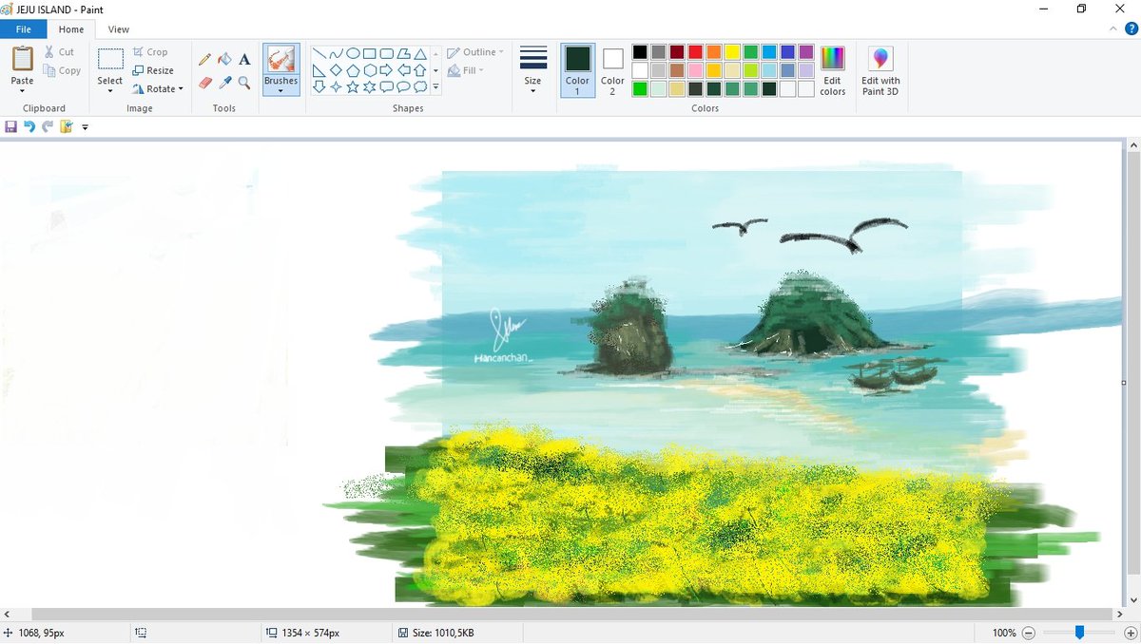Choose the Down arrow shape
The image size is (1141, 644).
point(319,86)
